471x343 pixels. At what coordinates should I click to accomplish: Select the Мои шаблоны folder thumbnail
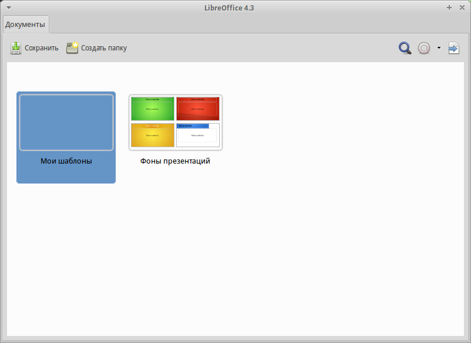coord(66,123)
